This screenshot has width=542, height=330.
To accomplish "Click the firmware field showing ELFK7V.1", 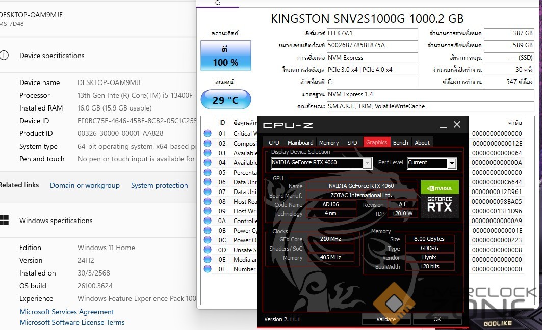I will tap(372, 33).
